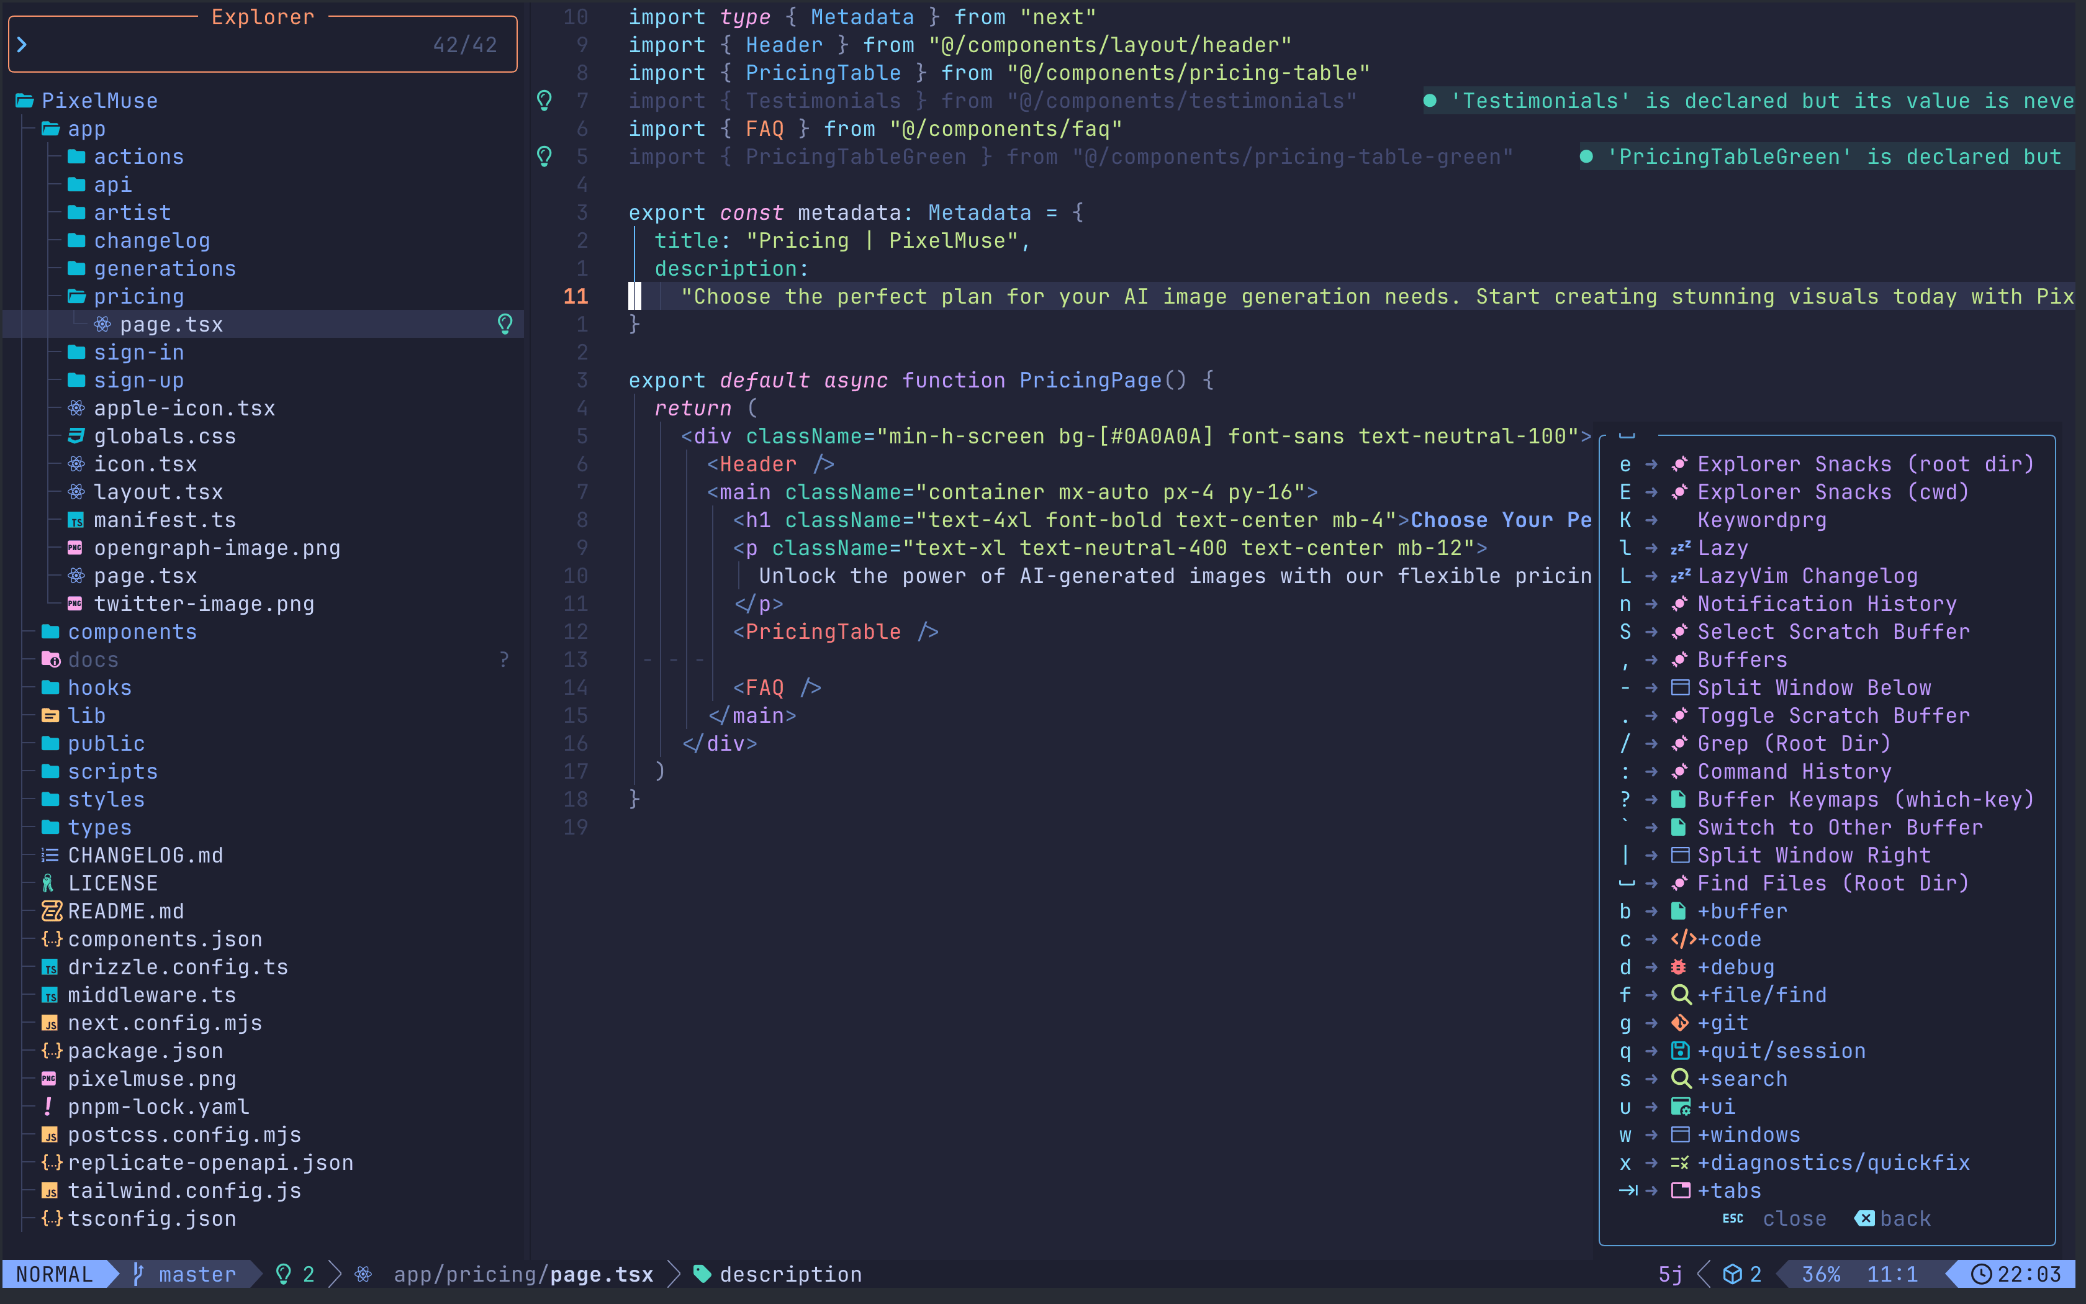Screen dimensions: 2086x1304
Task: Open middleware.ts in the explorer
Action: (x=151, y=994)
